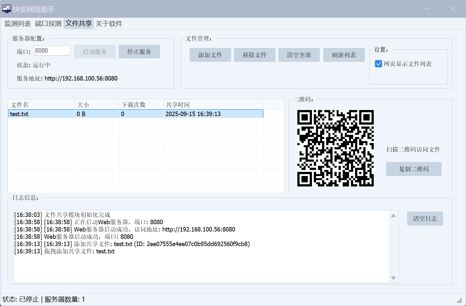Click the log scrollbar up arrow
The height and width of the screenshot is (306, 466).
click(393, 216)
